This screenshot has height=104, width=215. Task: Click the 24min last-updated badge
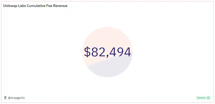coord(203,98)
